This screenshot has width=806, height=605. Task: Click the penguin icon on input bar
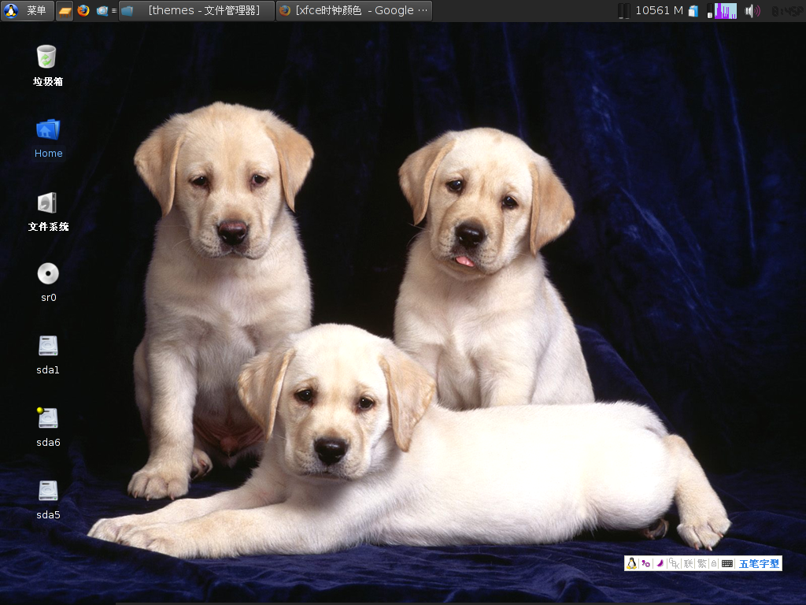pyautogui.click(x=631, y=563)
